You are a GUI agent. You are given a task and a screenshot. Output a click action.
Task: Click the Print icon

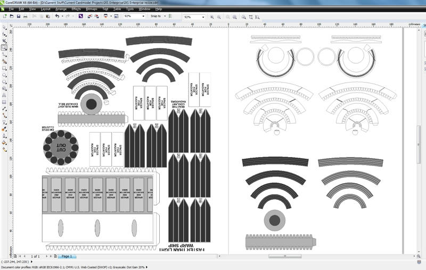point(25,17)
